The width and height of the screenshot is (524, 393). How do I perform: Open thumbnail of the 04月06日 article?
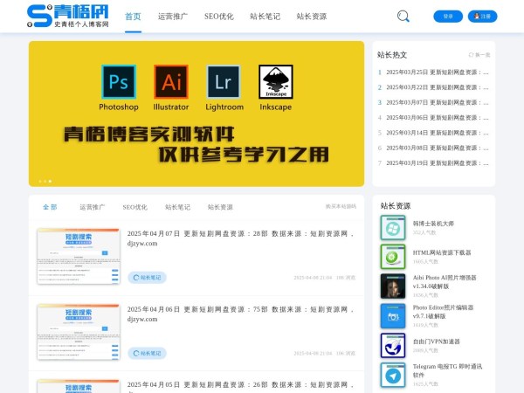[79, 331]
